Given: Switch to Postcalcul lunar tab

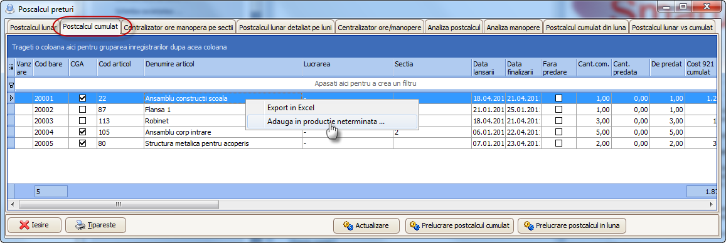Looking at the screenshot, I should click(x=33, y=28).
